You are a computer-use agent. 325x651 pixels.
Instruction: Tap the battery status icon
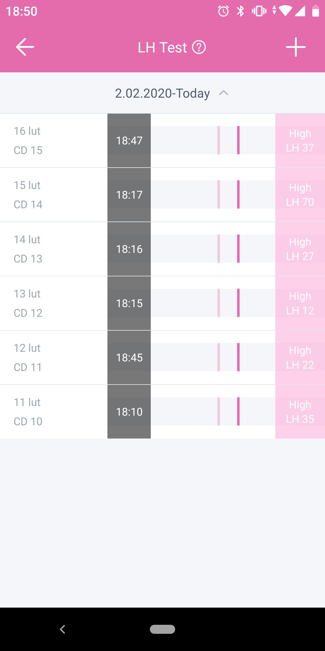[315, 11]
